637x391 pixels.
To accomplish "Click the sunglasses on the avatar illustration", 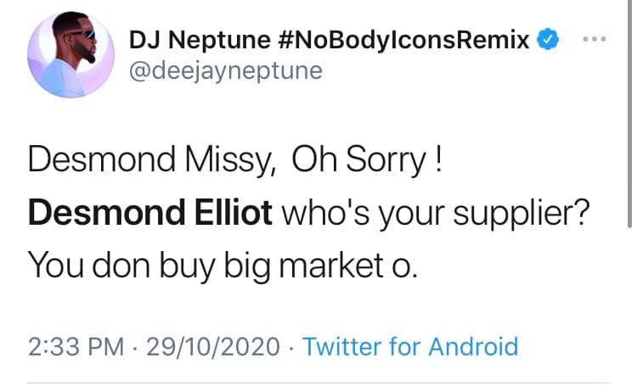I will click(x=82, y=35).
